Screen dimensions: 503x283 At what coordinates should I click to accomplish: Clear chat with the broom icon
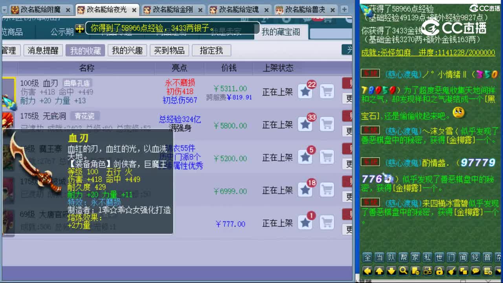452,270
